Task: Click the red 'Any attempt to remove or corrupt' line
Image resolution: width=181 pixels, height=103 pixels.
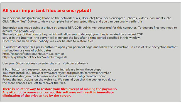Action: [x=58, y=92]
